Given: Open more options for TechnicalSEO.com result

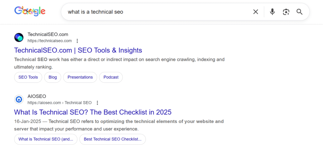Looking at the screenshot, I should pos(77,41).
